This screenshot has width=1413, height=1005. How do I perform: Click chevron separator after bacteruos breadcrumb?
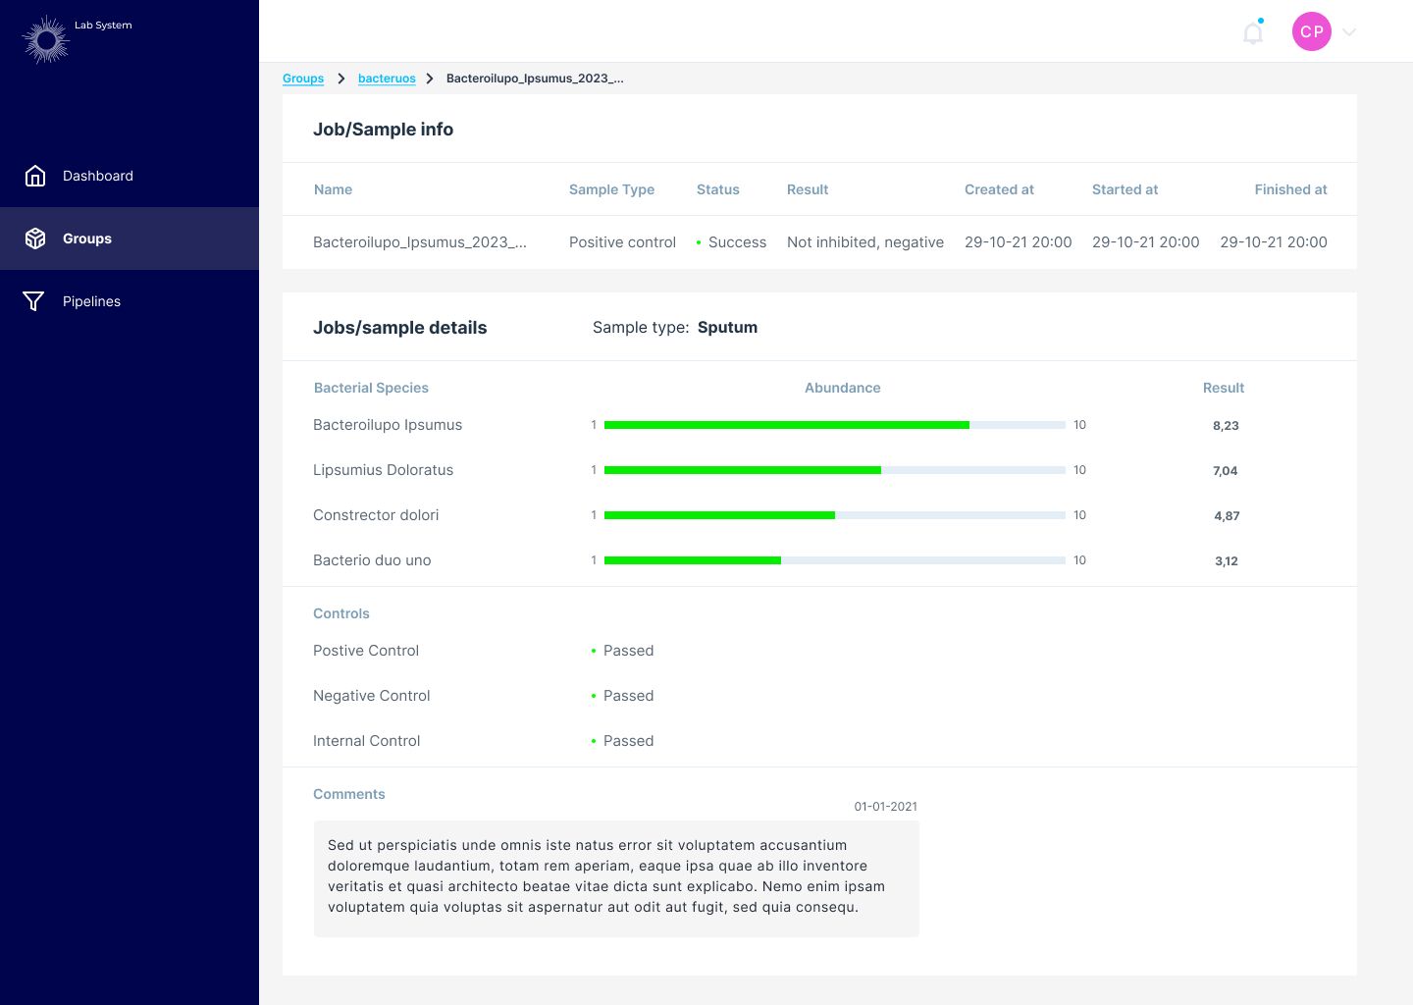tap(430, 79)
